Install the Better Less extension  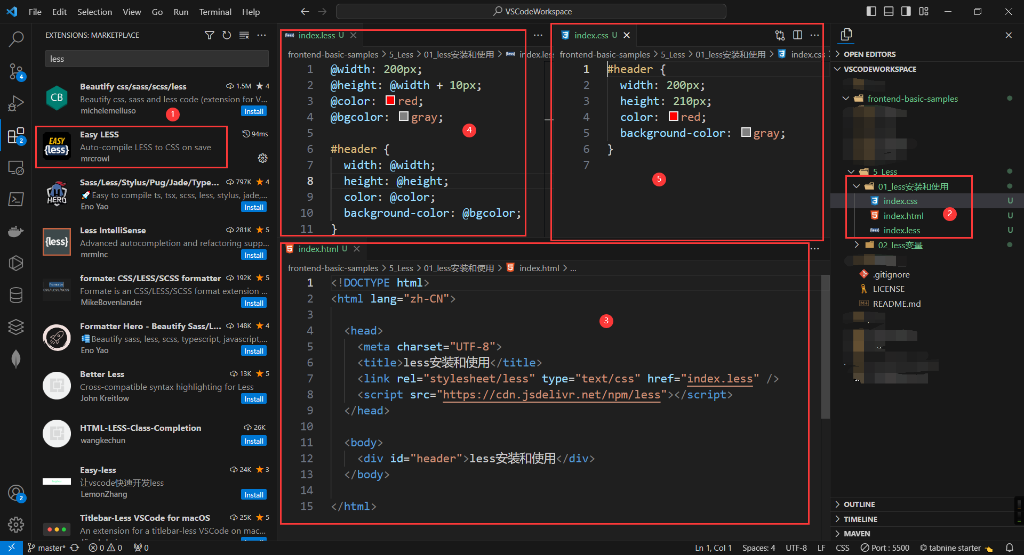click(254, 399)
